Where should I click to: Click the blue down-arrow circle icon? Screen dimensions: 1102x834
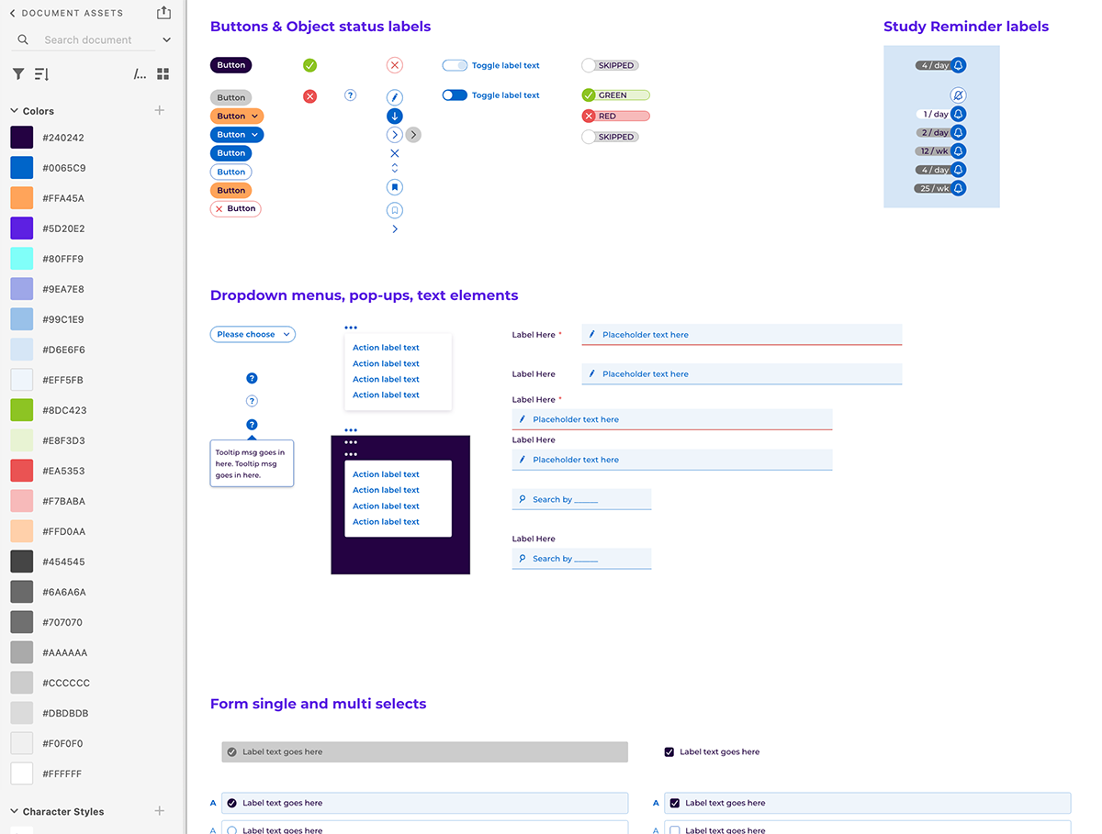395,116
